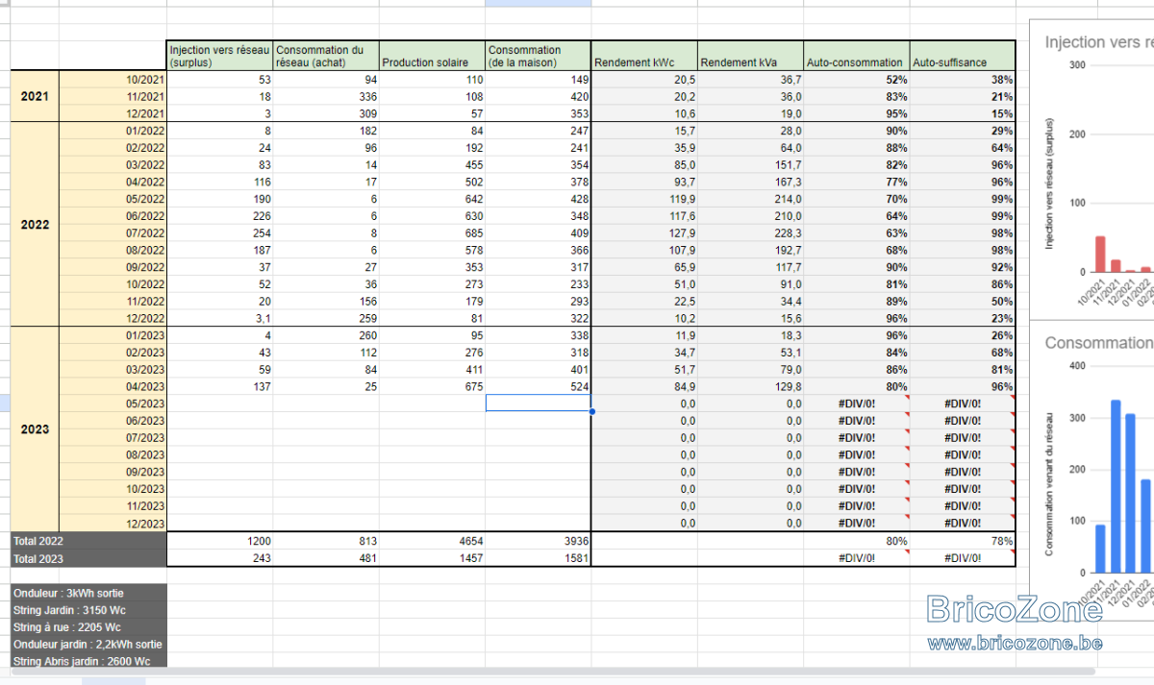1154x685 pixels.
Task: Click the #DIV/0! auto-consommation cell for 05/2023
Action: pos(857,404)
